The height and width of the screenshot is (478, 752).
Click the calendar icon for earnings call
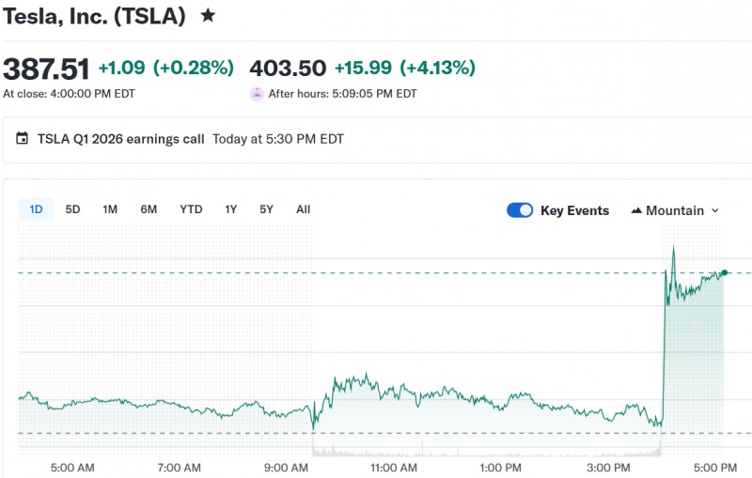pyautogui.click(x=23, y=139)
